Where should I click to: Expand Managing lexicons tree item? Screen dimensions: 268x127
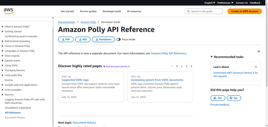coord(2,70)
